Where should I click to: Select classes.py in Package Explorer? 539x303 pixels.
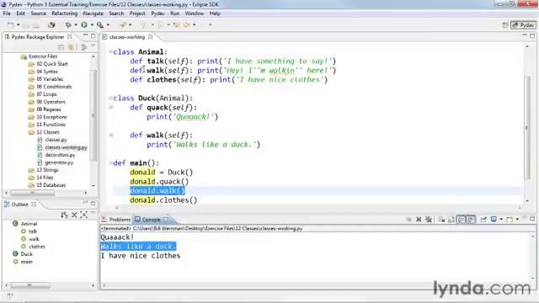coord(56,140)
